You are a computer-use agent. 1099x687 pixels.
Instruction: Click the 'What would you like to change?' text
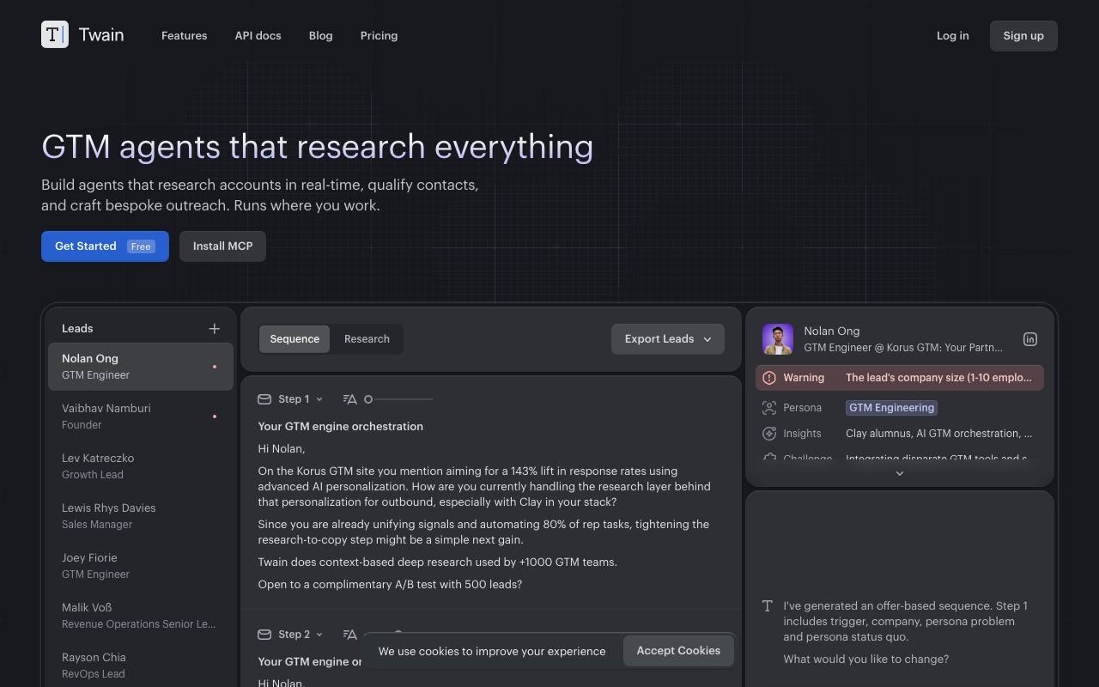click(x=865, y=659)
